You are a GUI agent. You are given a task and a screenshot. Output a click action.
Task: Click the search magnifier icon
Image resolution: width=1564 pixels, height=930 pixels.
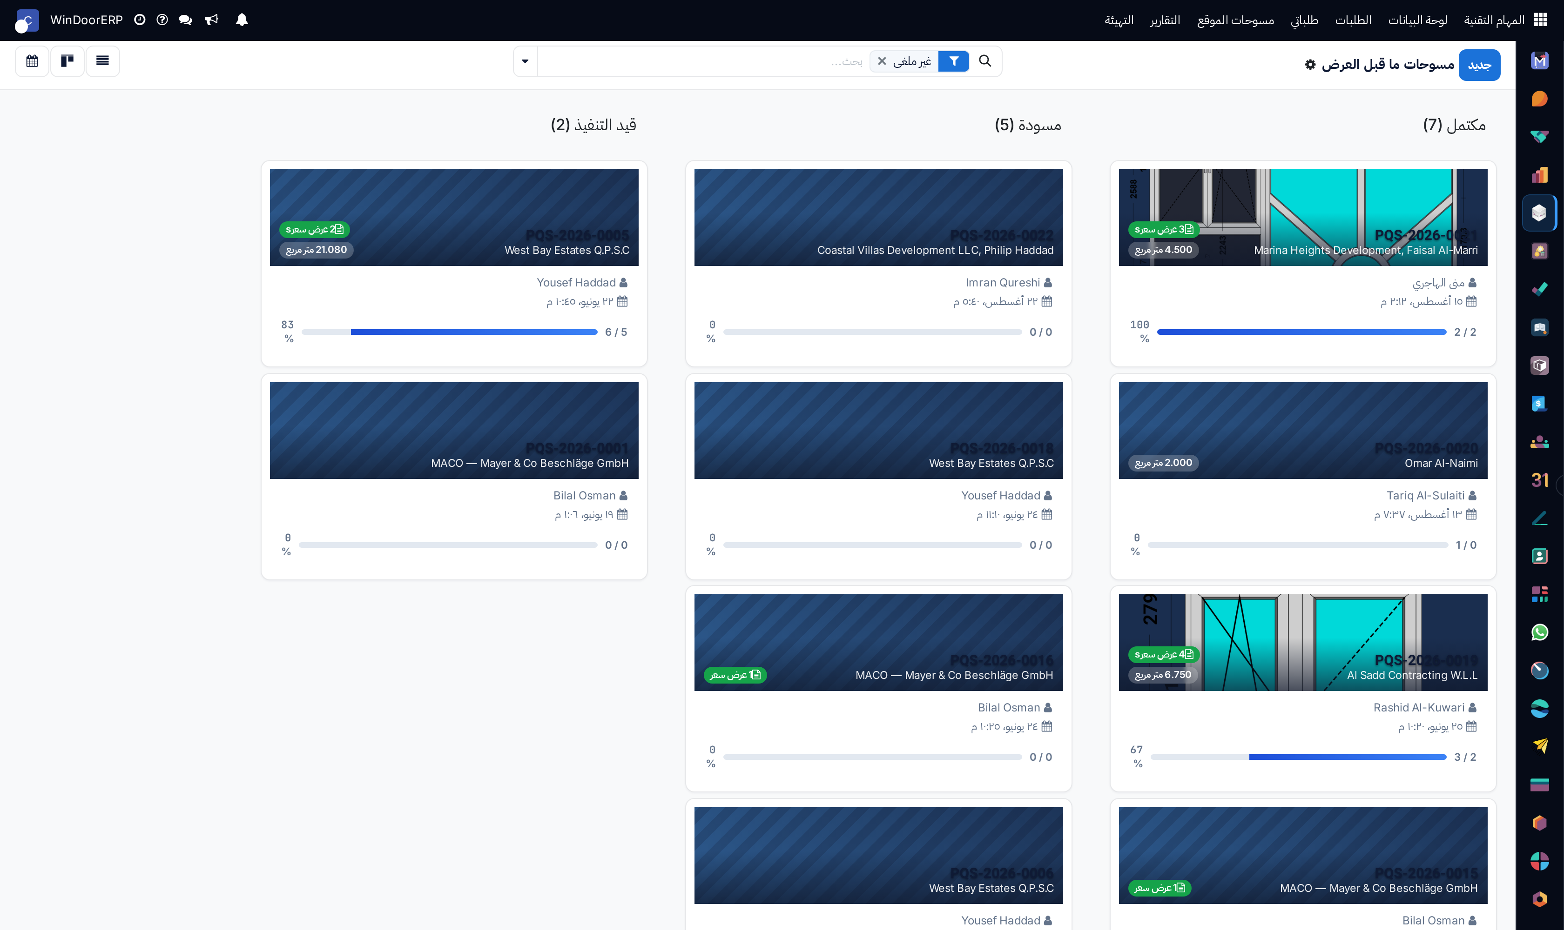click(985, 61)
